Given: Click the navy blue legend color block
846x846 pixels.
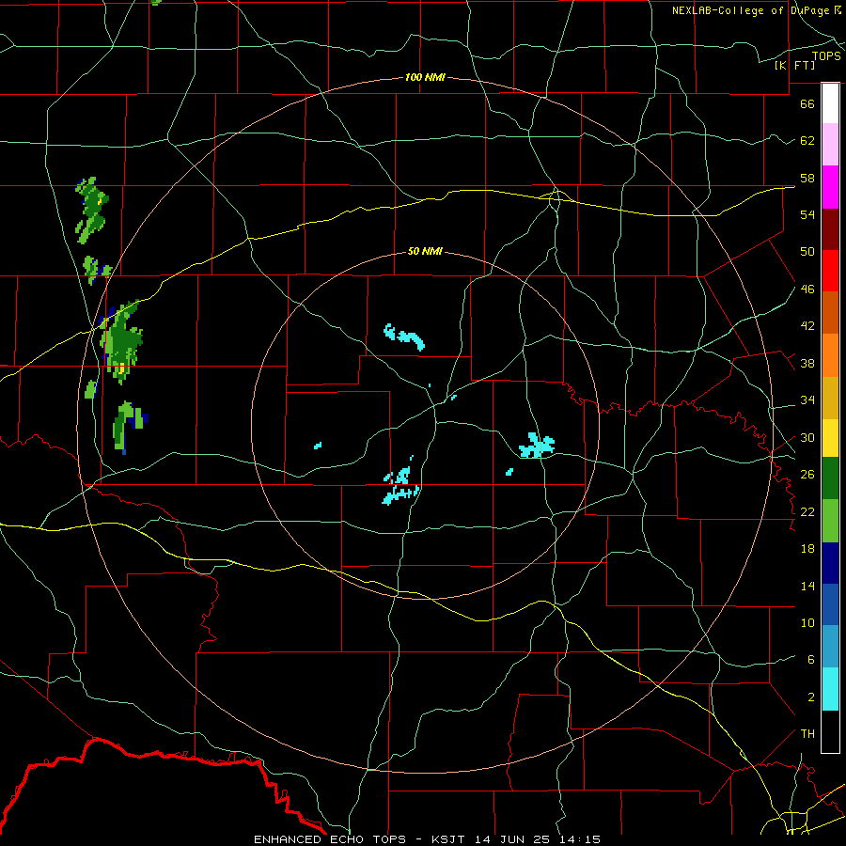Looking at the screenshot, I should tap(830, 563).
